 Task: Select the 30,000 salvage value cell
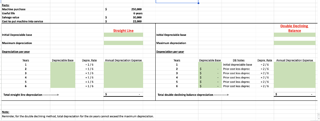coord(137,17)
